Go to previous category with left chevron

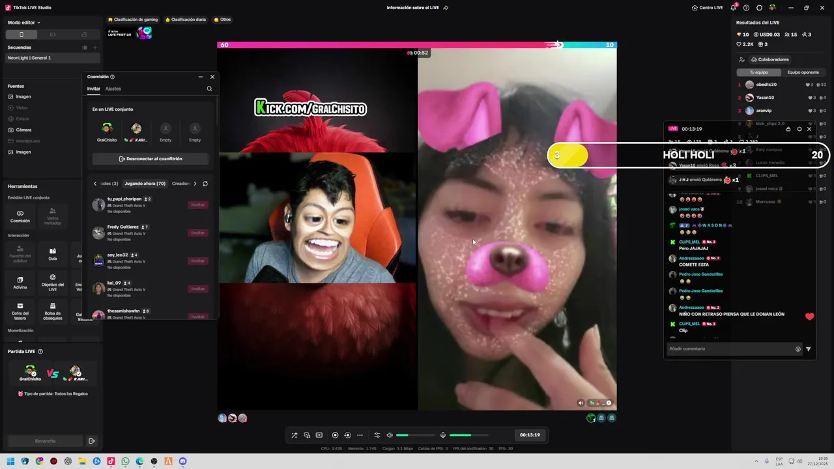coord(95,184)
